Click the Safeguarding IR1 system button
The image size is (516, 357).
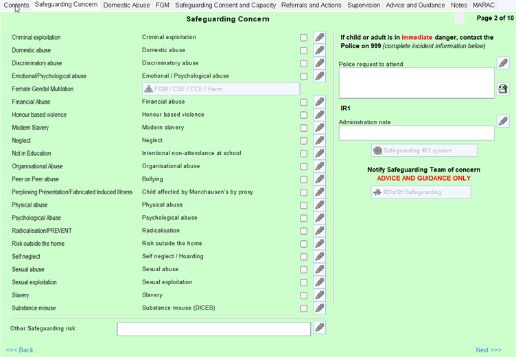pyautogui.click(x=424, y=150)
